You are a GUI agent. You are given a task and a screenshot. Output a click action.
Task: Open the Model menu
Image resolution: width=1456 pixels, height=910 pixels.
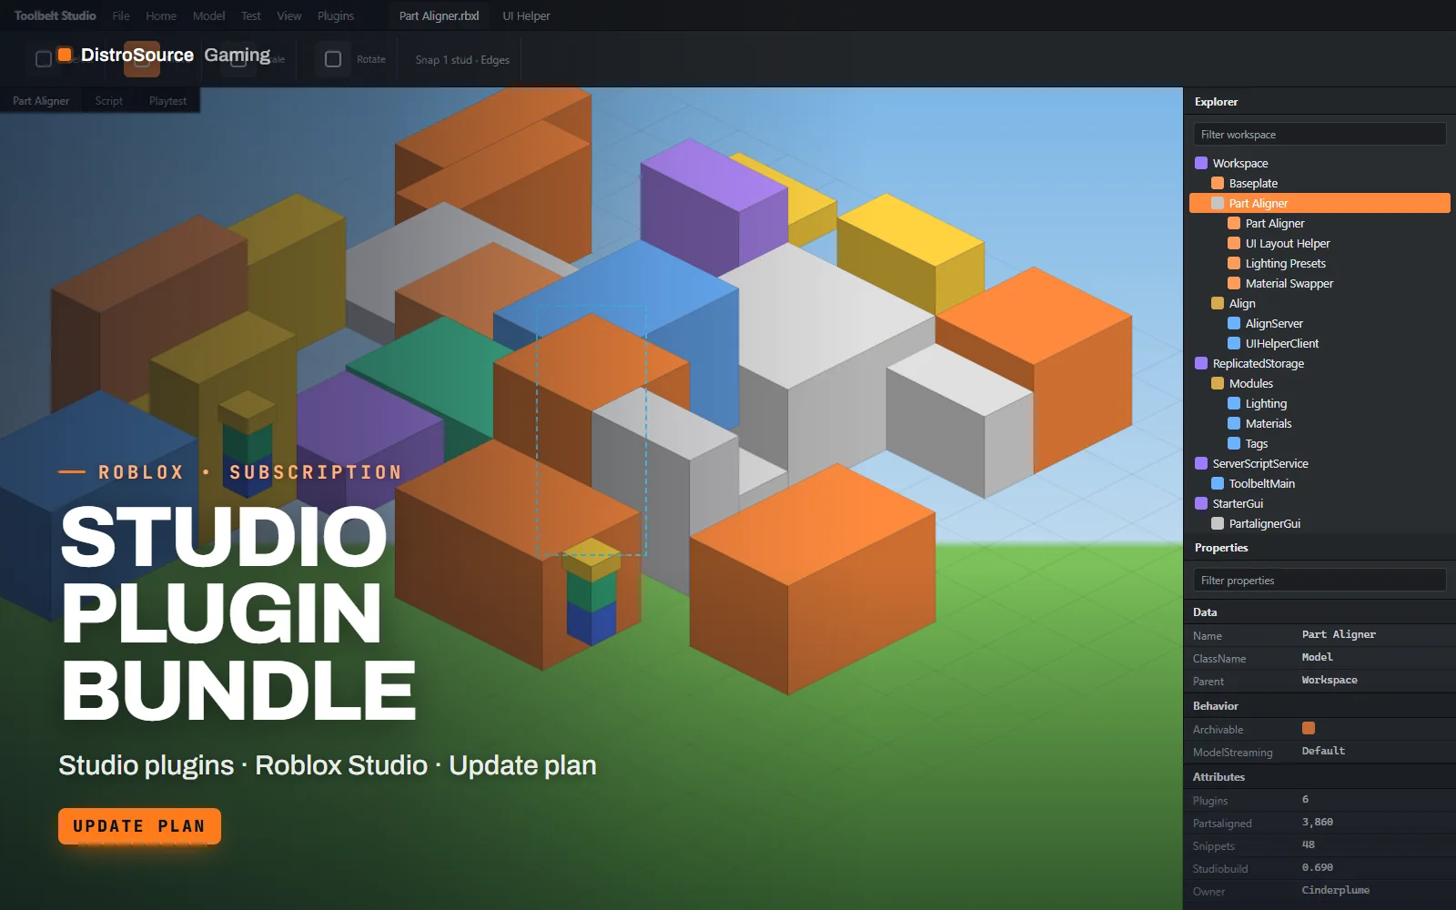pos(208,15)
